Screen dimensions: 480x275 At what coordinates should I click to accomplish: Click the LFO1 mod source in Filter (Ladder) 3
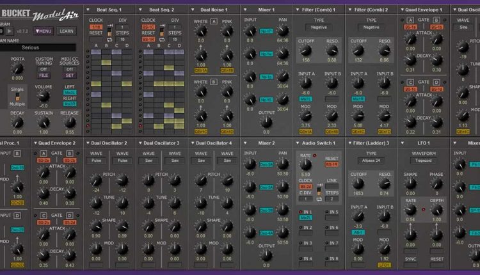pyautogui.click(x=384, y=265)
